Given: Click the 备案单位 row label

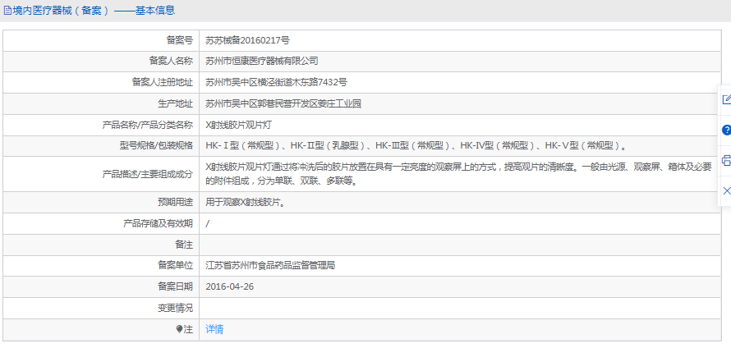Looking at the screenshot, I should click(x=175, y=266).
